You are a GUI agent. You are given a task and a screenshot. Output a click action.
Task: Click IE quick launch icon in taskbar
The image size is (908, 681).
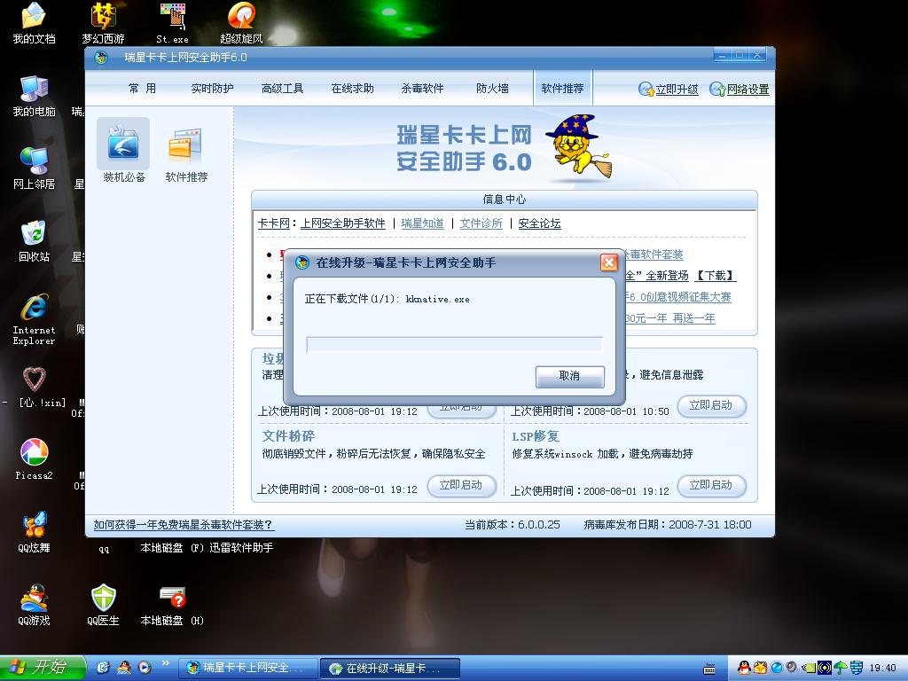coord(103,668)
